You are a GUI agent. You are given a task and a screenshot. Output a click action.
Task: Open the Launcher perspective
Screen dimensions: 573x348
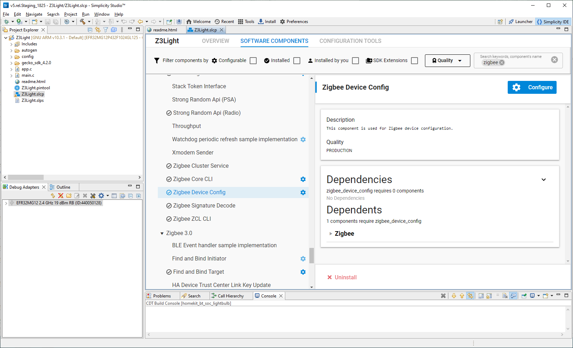tap(520, 22)
